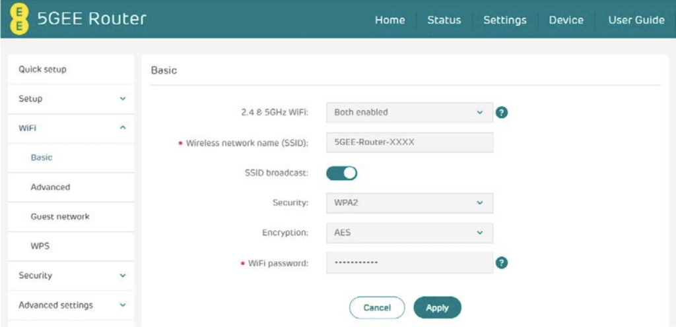Click help icon next to WiFi password

point(502,263)
